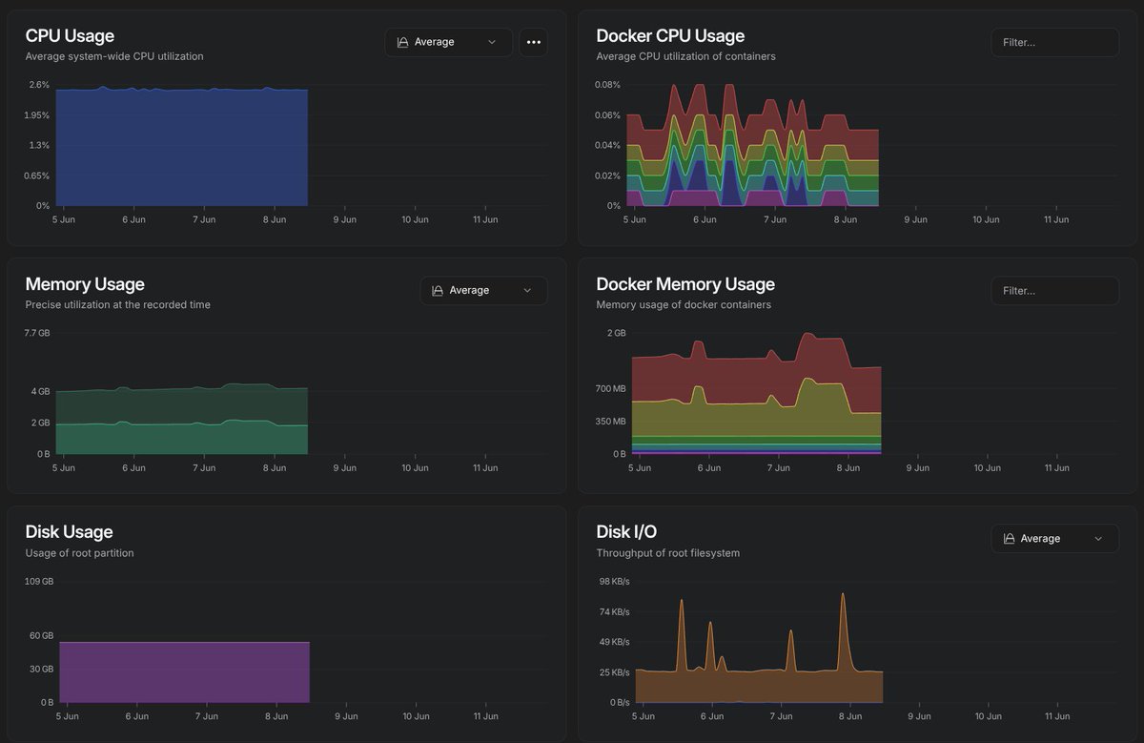Click the Disk I/O chart title

click(x=626, y=532)
